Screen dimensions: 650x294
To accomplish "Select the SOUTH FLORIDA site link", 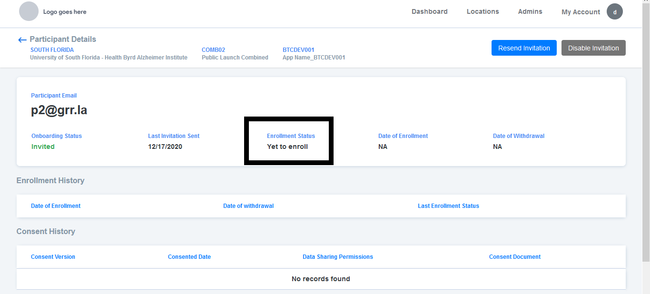I will point(52,50).
